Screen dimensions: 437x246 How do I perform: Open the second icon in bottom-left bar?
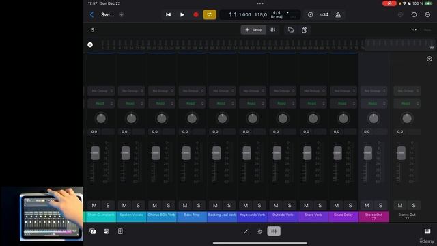107,231
